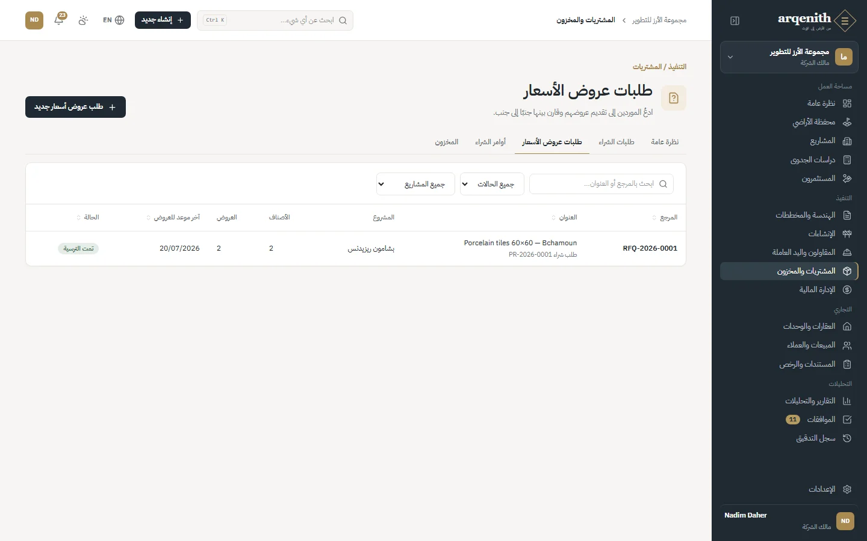Open دراسات الجدوى sidebar item
This screenshot has height=541, width=867.
pyautogui.click(x=789, y=160)
